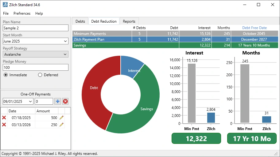Open the Help menu
The width and height of the screenshot is (280, 157).
pos(39,13)
